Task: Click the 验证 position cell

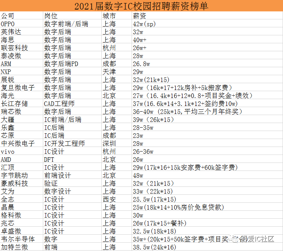Action: 72,183
